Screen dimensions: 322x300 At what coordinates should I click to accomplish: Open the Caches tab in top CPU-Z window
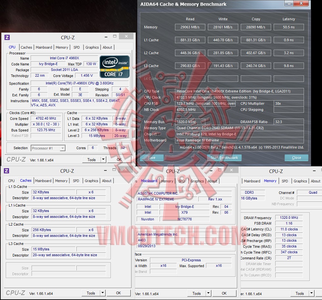(26, 47)
